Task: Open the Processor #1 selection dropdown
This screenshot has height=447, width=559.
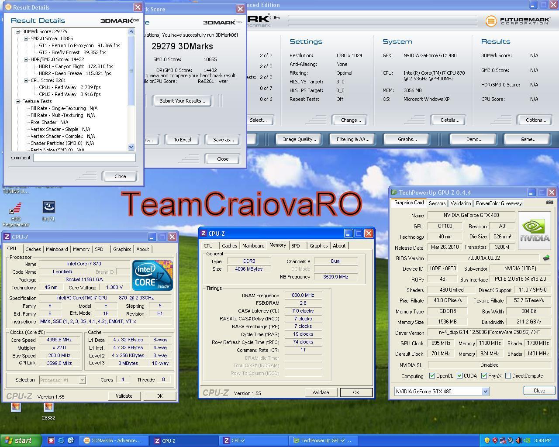Action: pos(82,380)
